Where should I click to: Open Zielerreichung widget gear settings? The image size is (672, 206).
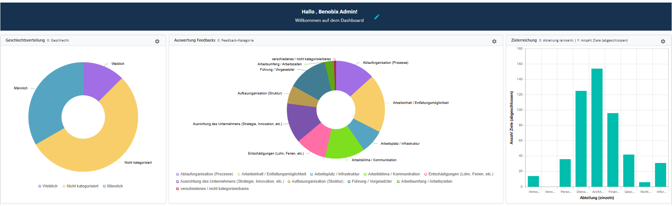coord(663,42)
